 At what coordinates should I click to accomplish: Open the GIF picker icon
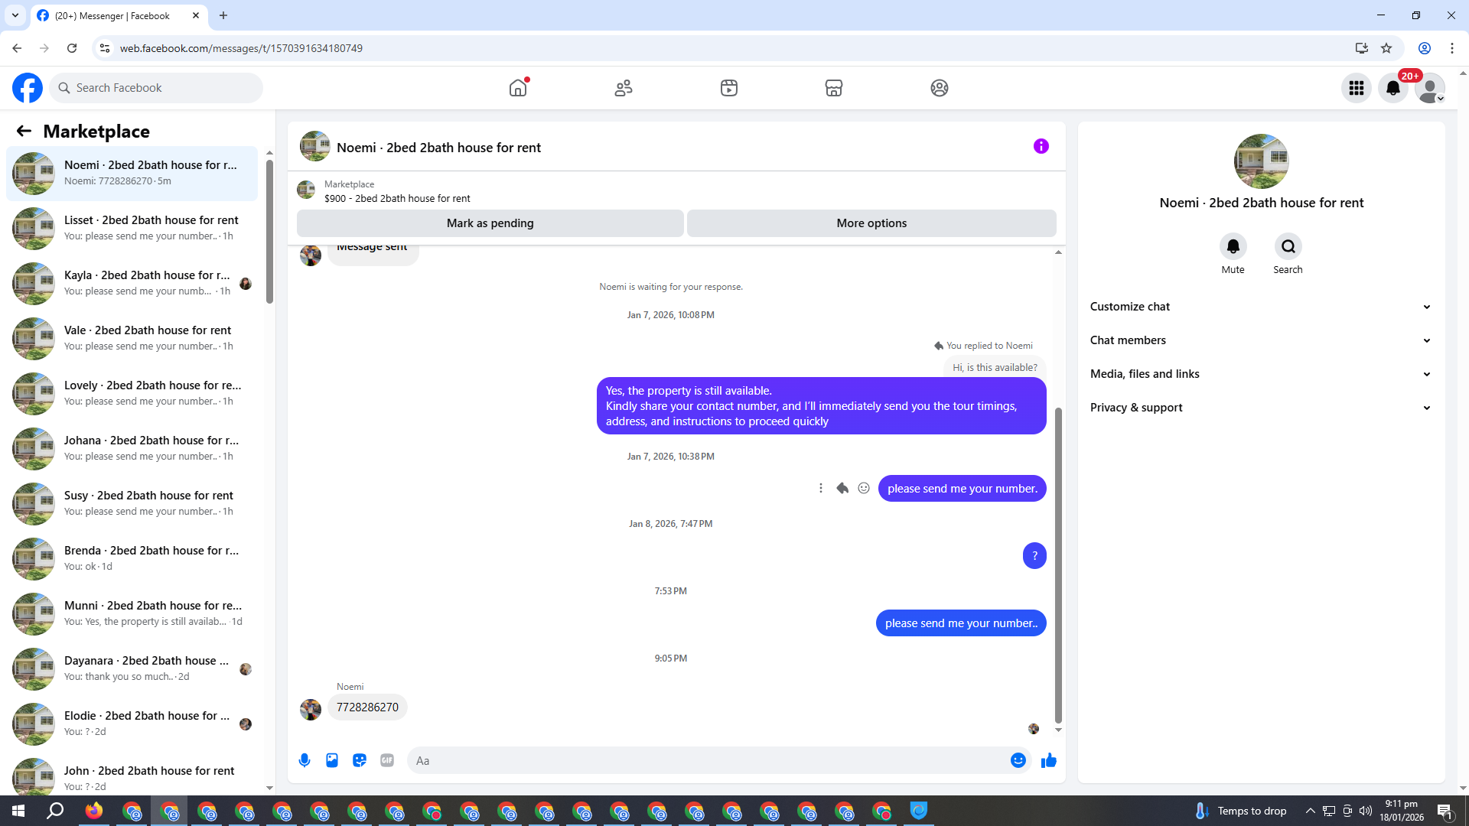tap(387, 760)
